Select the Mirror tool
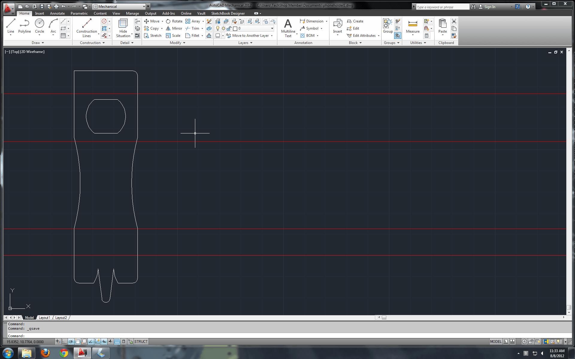The image size is (575, 359). point(174,28)
